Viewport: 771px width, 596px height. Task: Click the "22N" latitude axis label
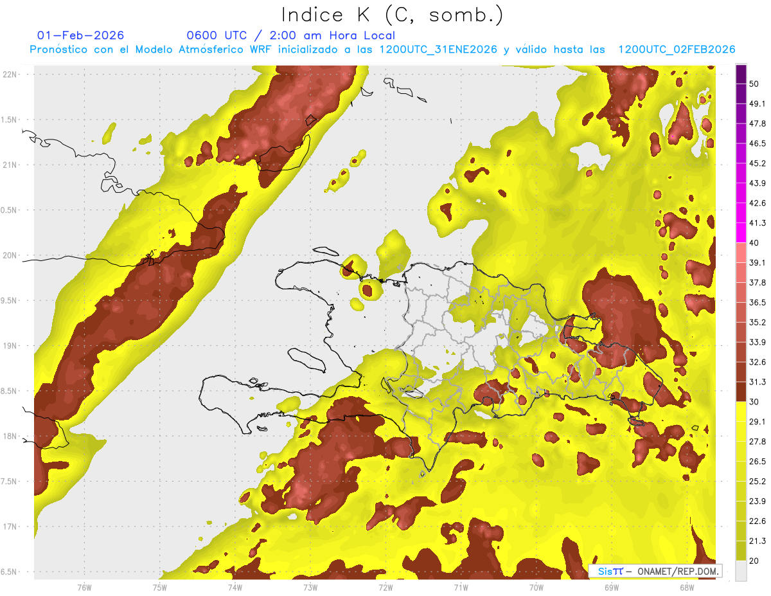[x=10, y=74]
